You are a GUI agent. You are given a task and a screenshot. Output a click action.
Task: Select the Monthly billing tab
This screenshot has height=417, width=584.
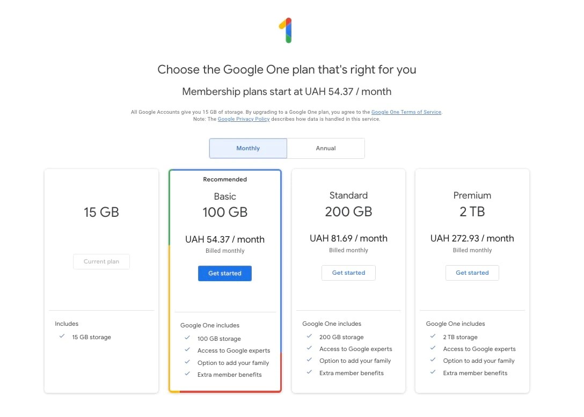247,148
